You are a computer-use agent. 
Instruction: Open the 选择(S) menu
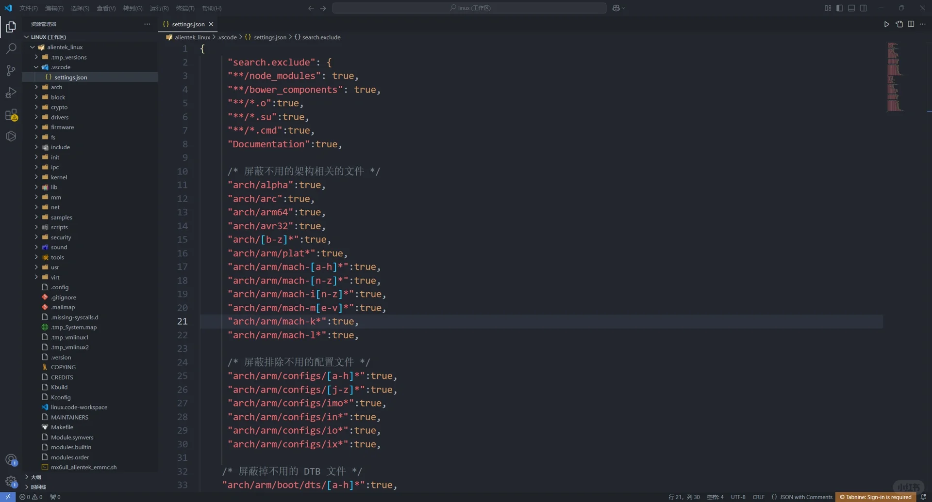pos(80,8)
